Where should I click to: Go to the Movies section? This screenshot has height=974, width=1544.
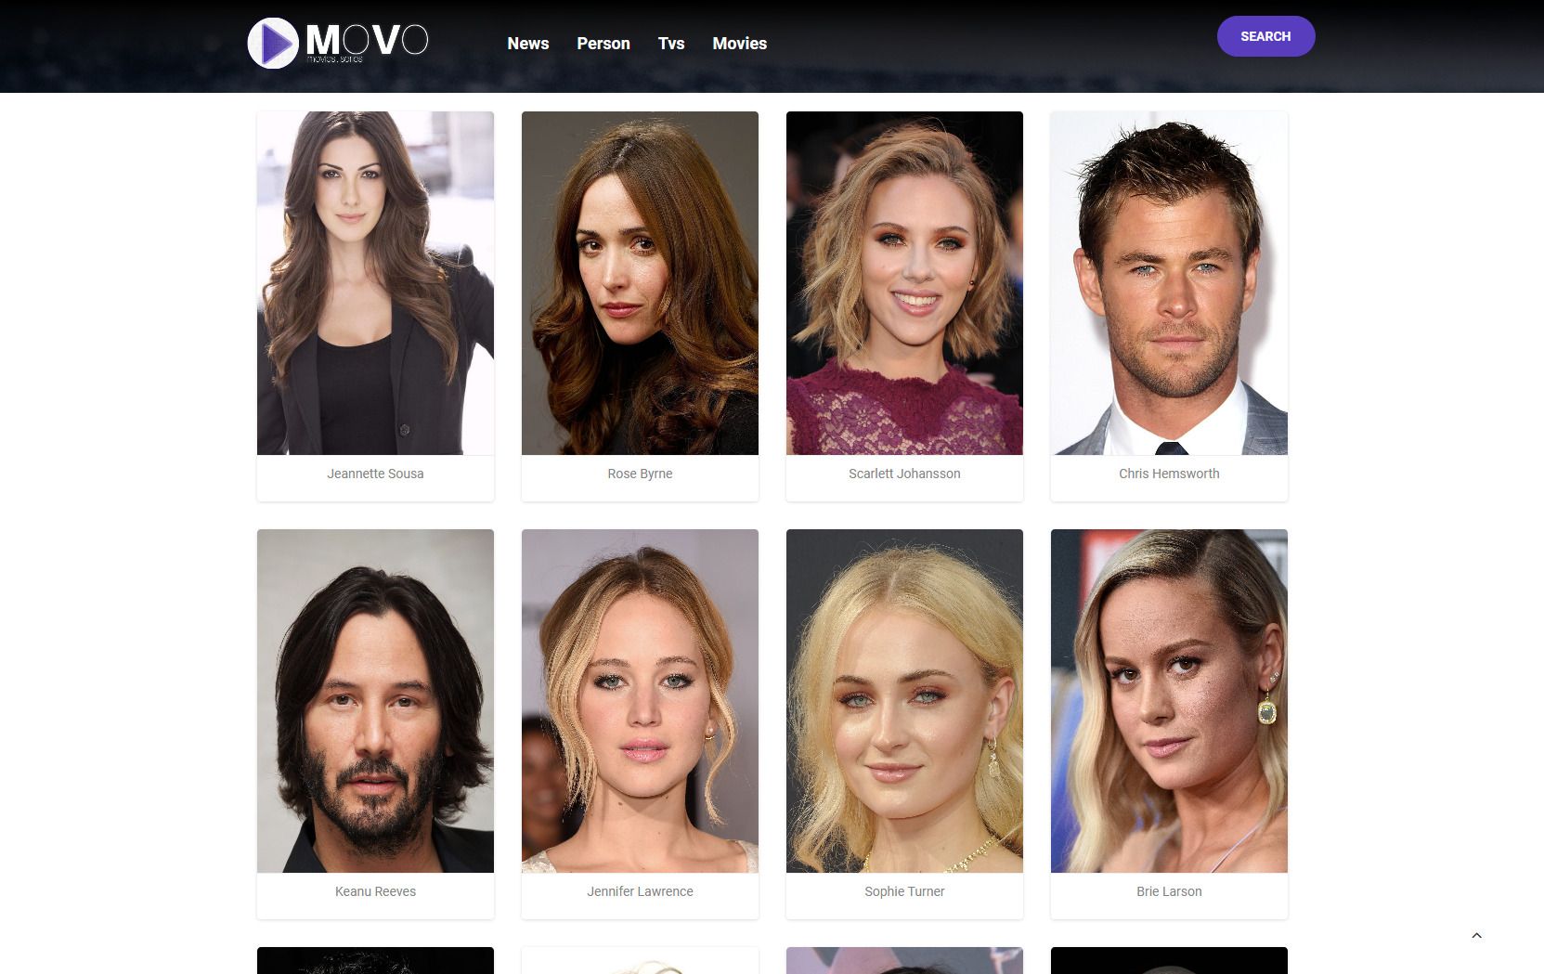pos(740,44)
